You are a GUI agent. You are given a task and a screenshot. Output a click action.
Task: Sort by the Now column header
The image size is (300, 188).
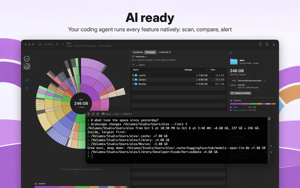click(213, 70)
